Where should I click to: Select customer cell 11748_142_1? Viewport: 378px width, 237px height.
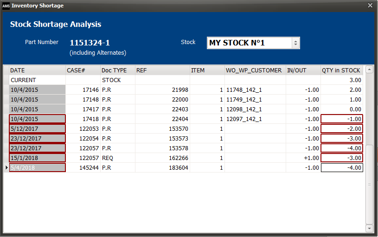[x=255, y=90]
